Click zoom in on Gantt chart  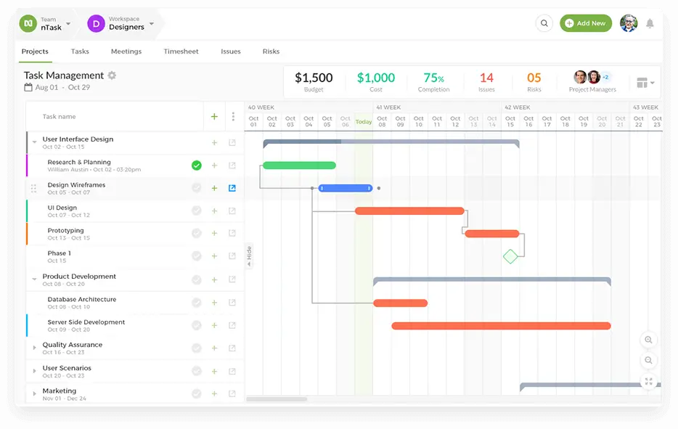[648, 340]
